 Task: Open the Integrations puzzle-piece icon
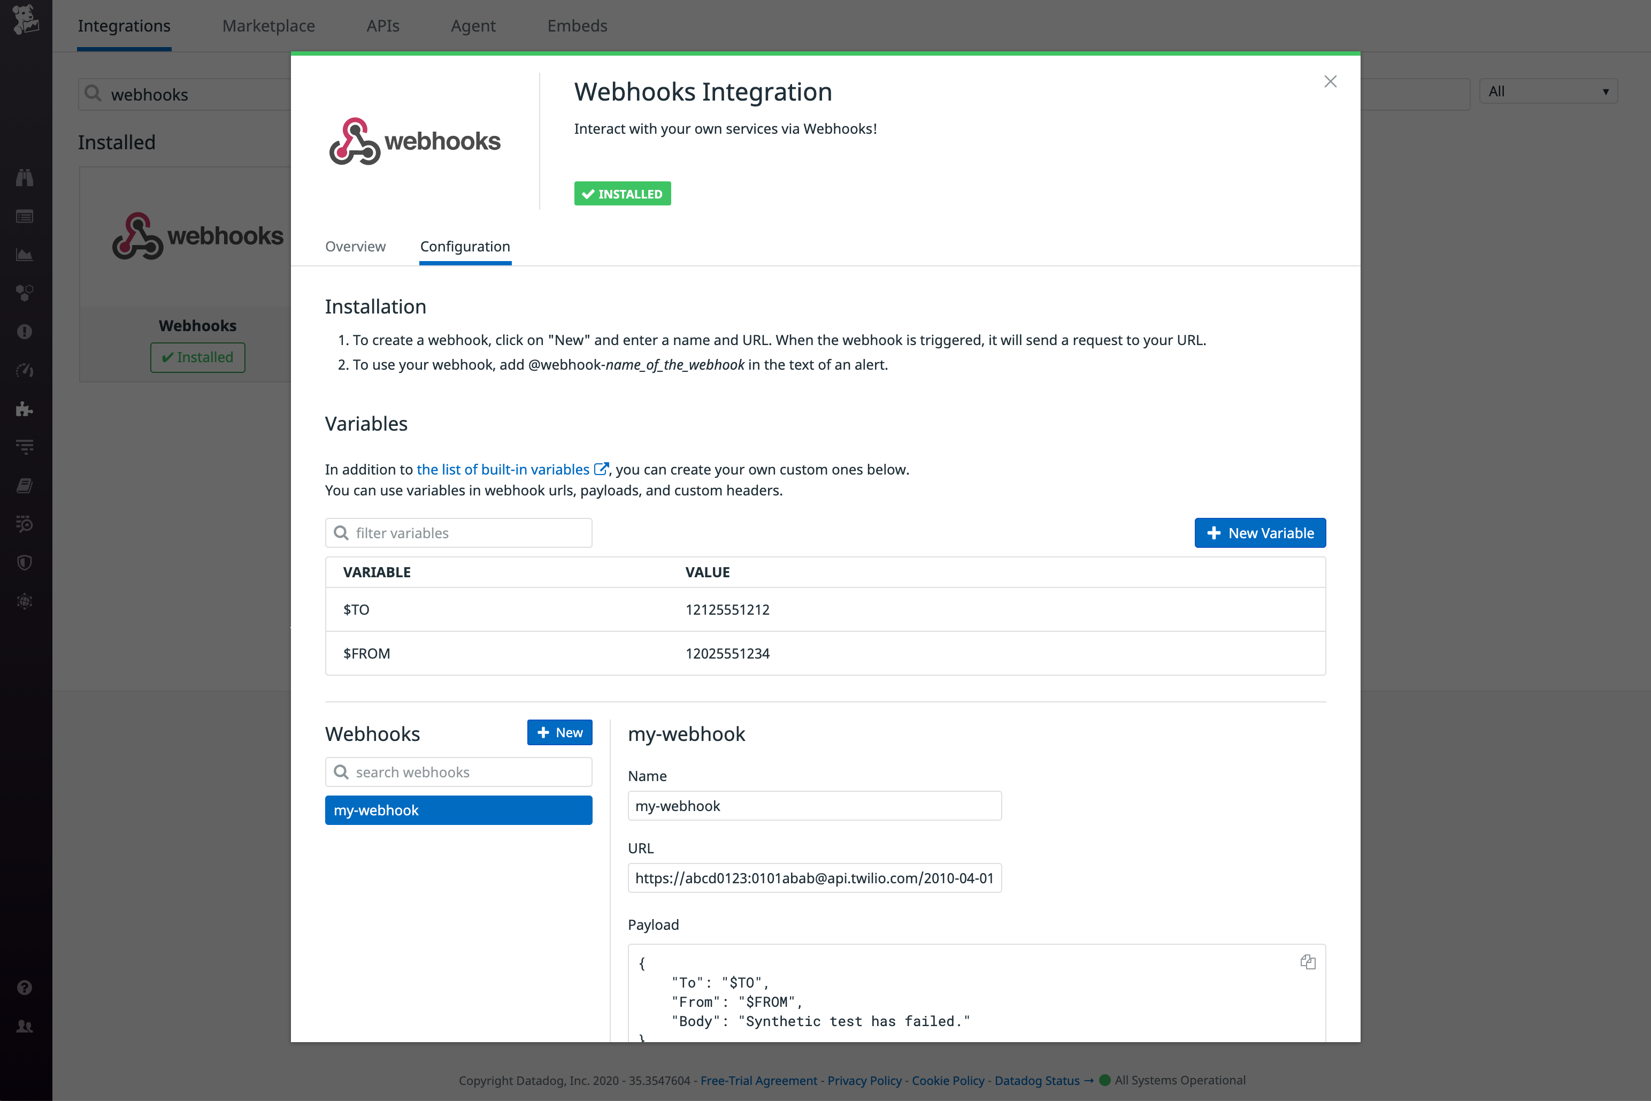pos(25,409)
